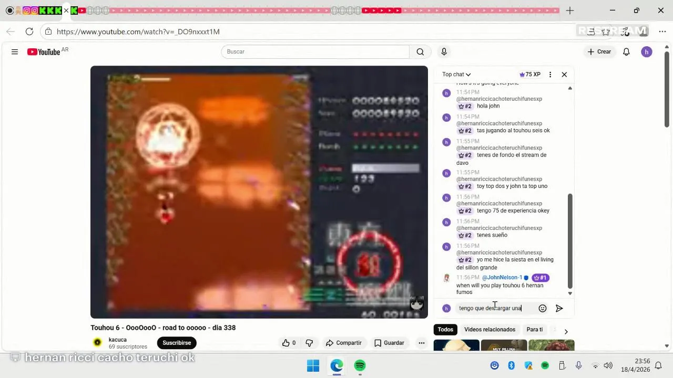Close the current browser tab with X

(66, 10)
